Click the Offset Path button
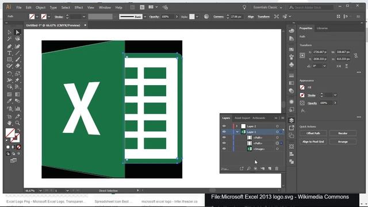Image resolution: width=368 pixels, height=207 pixels. tap(313, 133)
